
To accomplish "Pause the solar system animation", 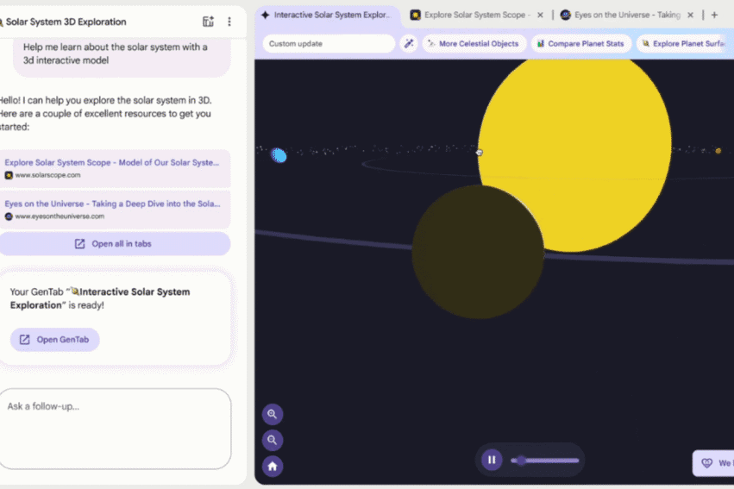I will 492,460.
